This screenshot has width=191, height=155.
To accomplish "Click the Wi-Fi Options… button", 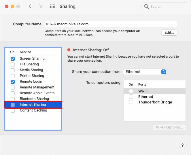I will click(169, 127).
